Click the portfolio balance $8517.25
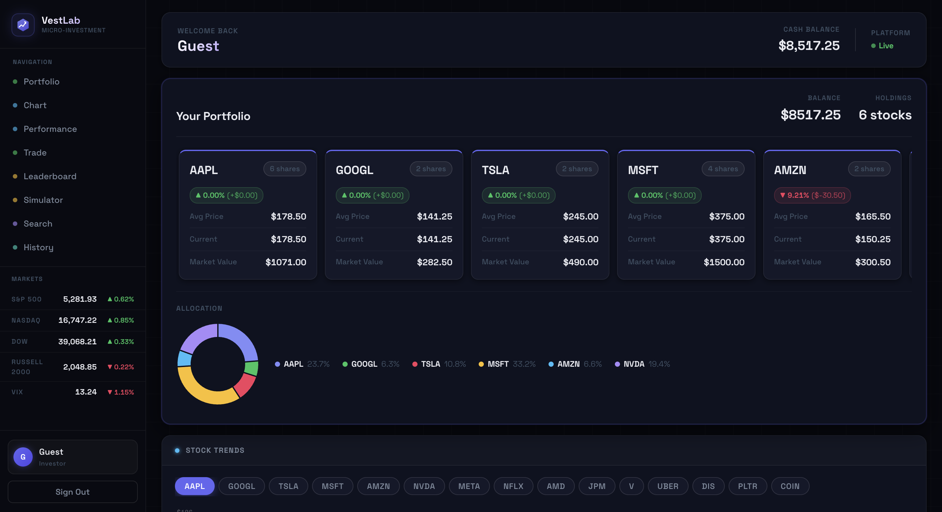 [x=811, y=115]
